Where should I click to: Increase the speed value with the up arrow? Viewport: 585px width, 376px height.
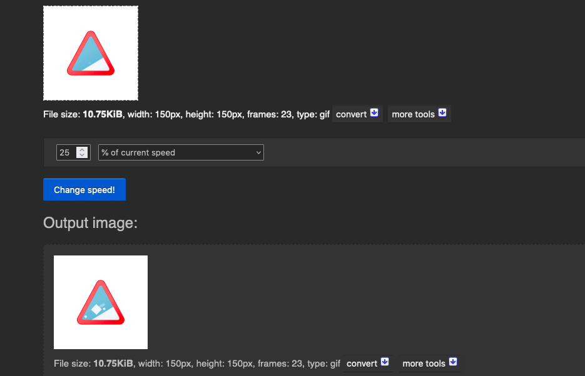82,150
